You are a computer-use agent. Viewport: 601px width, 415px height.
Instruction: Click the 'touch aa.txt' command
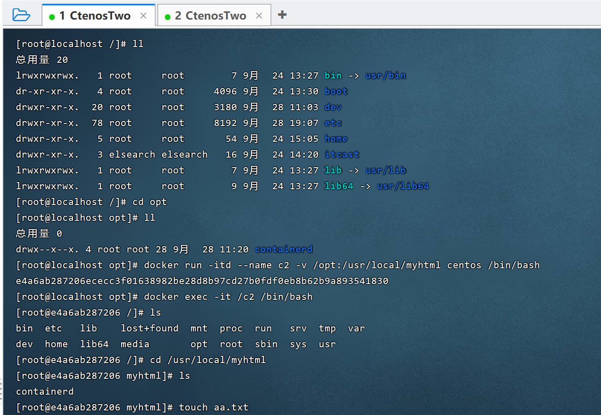tap(214, 407)
